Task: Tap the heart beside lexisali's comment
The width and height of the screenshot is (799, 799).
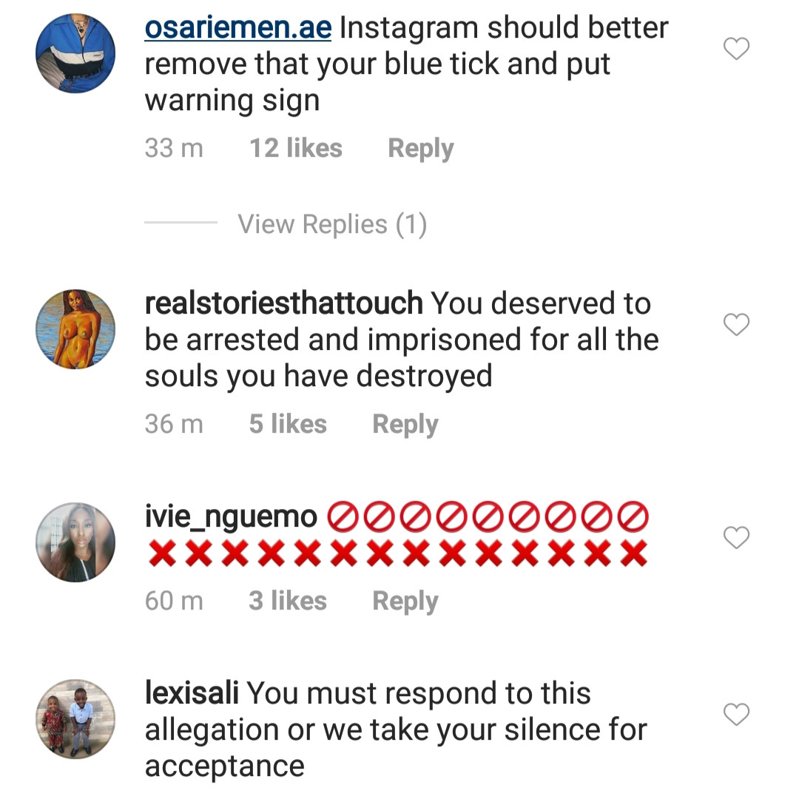Action: tap(736, 715)
